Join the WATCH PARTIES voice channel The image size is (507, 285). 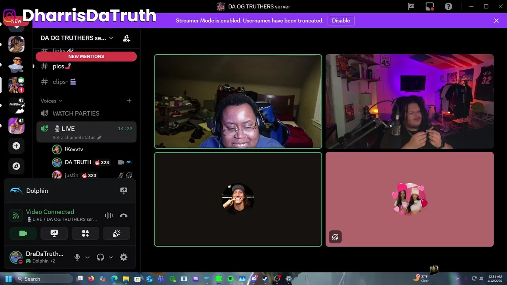pos(86,114)
